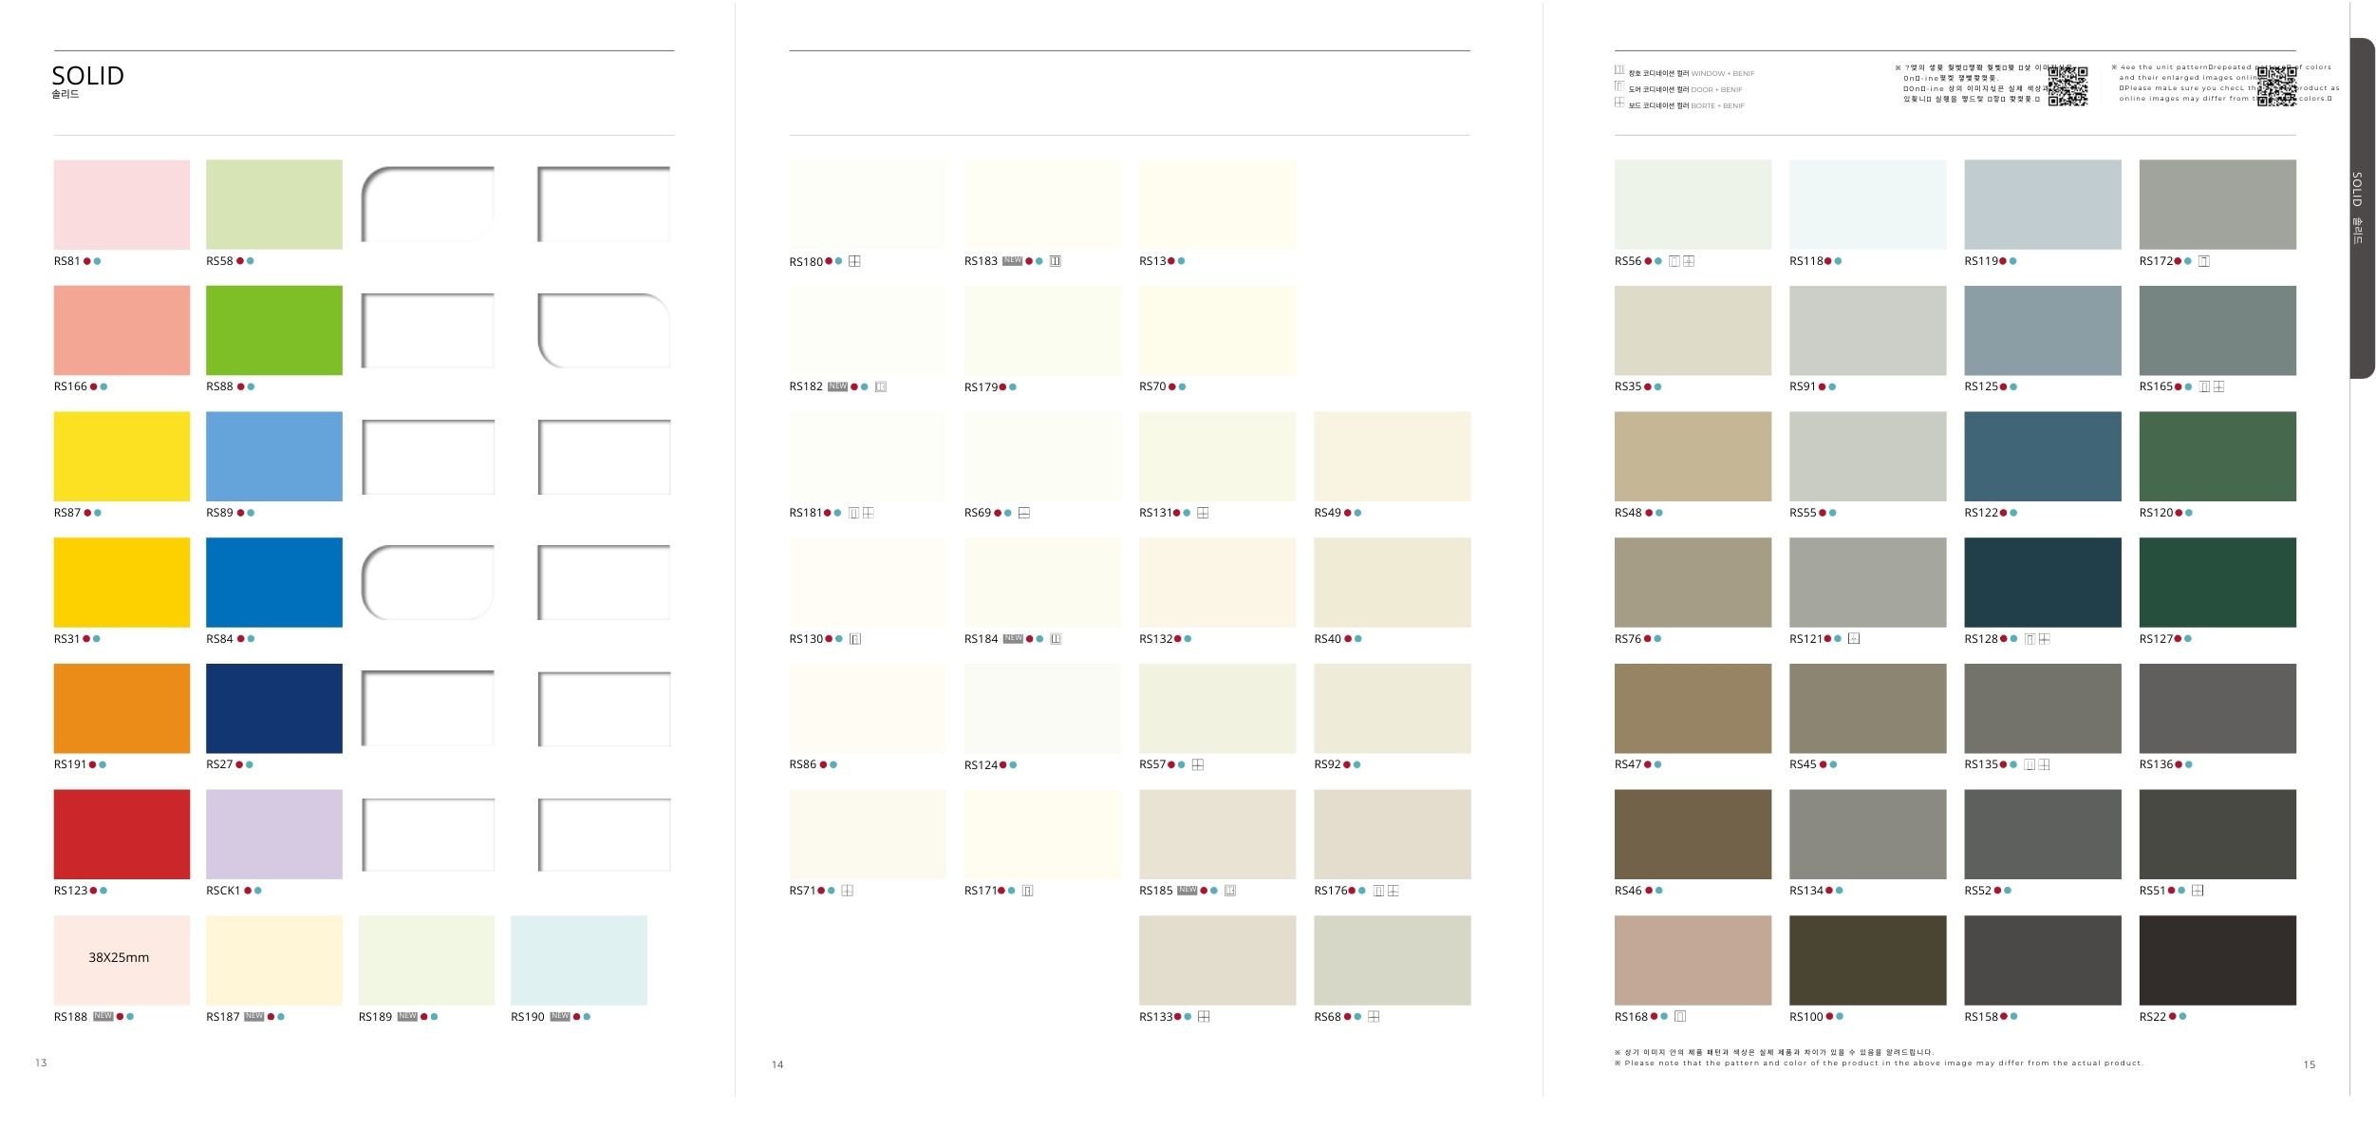Viewport: 2376px width, 1148px height.
Task: Select the red RS123 color swatch
Action: [122, 834]
